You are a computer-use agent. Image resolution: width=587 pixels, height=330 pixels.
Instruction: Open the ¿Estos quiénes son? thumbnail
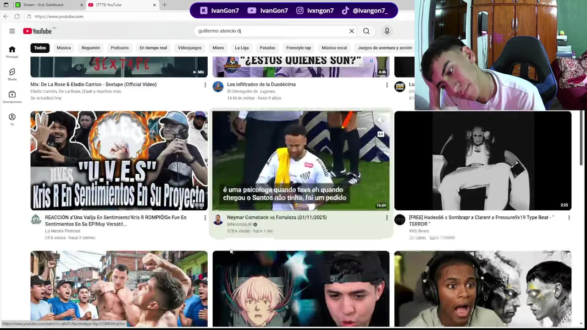(x=301, y=67)
